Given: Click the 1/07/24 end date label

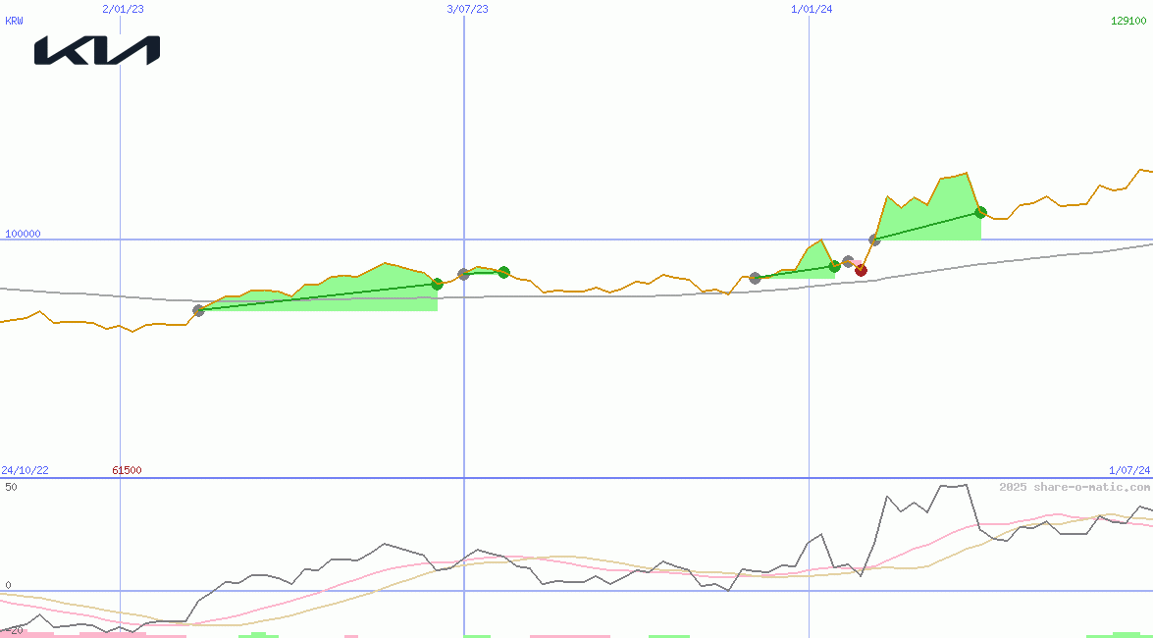Looking at the screenshot, I should (x=1128, y=470).
